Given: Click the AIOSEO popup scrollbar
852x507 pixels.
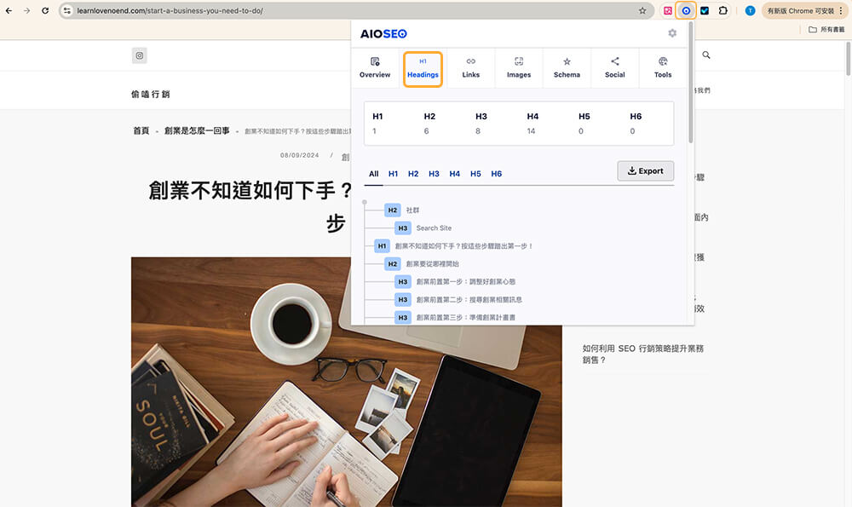Looking at the screenshot, I should (x=691, y=82).
